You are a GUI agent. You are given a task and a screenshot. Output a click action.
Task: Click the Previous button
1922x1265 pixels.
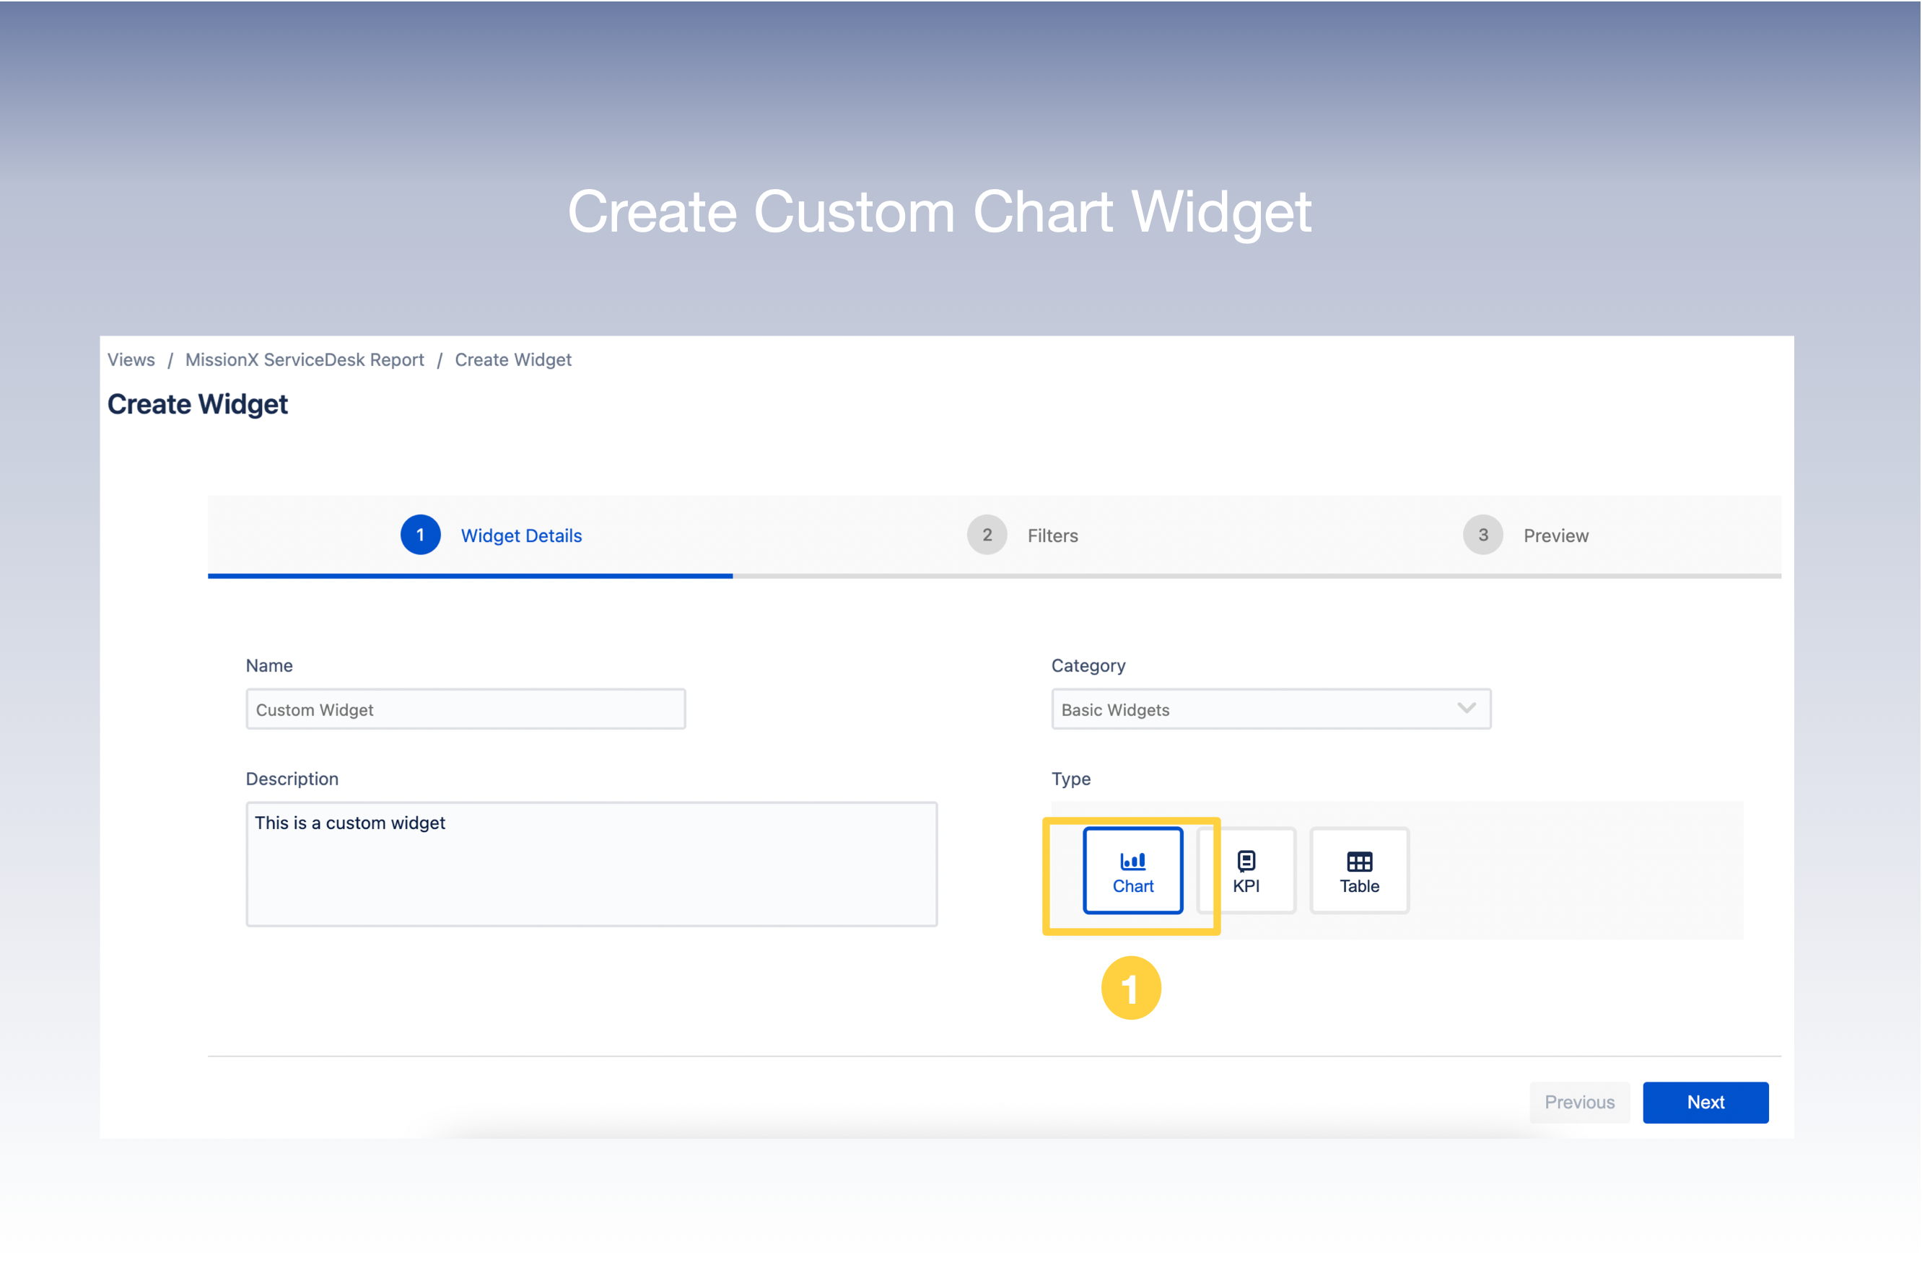tap(1578, 1102)
